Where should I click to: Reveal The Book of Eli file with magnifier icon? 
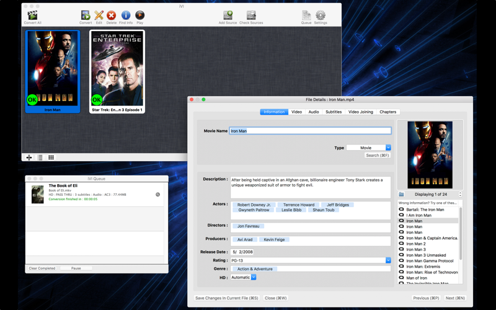coord(157,195)
